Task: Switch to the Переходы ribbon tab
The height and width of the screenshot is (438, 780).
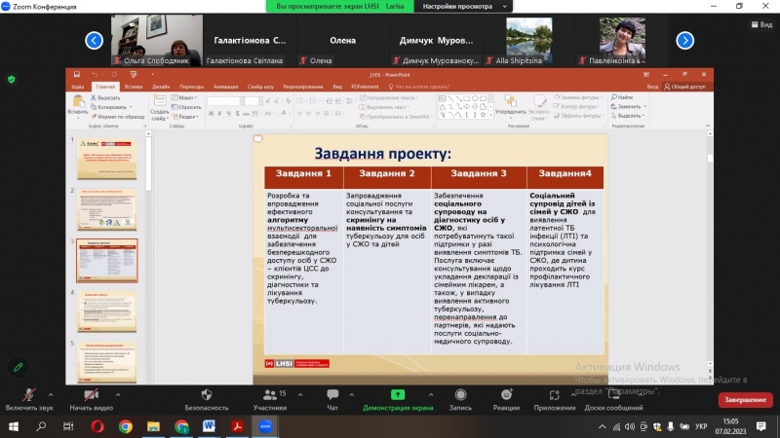Action: pyautogui.click(x=191, y=87)
